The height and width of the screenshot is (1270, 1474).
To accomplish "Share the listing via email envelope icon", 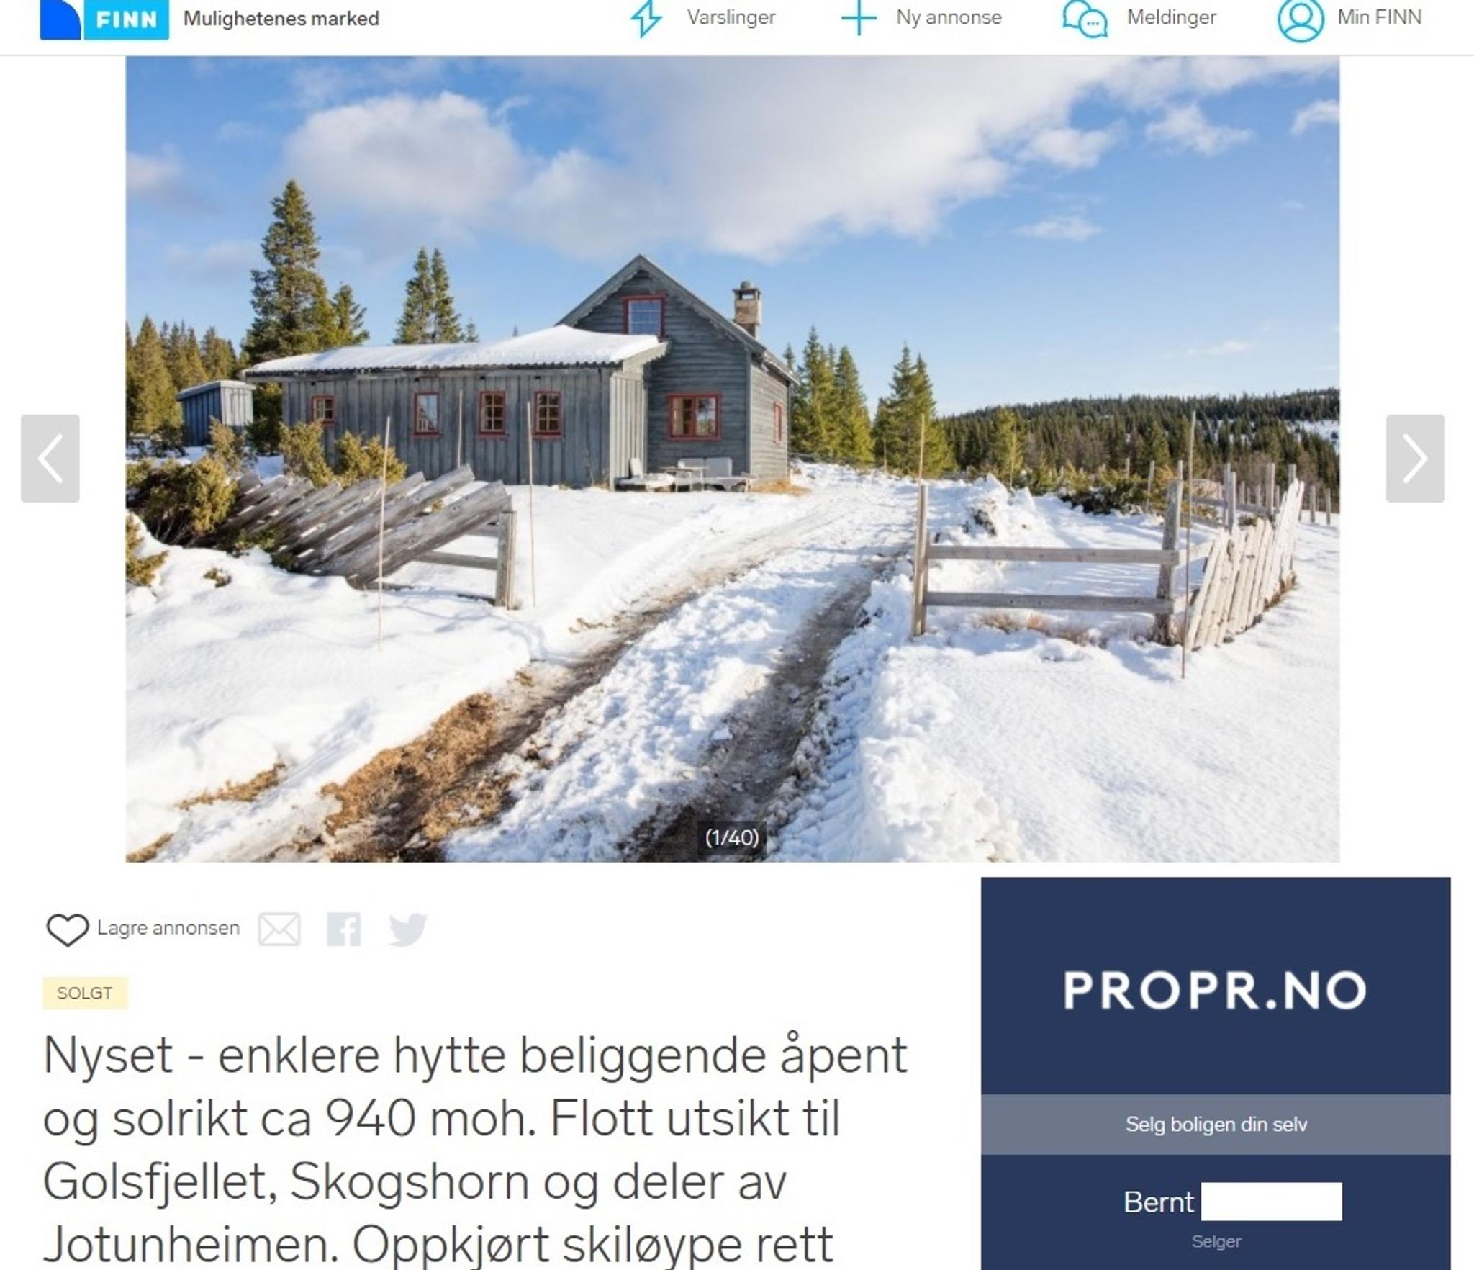I will coord(279,929).
